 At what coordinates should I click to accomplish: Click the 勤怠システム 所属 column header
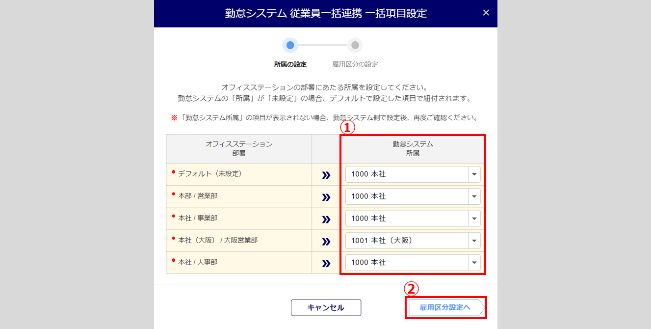[413, 148]
